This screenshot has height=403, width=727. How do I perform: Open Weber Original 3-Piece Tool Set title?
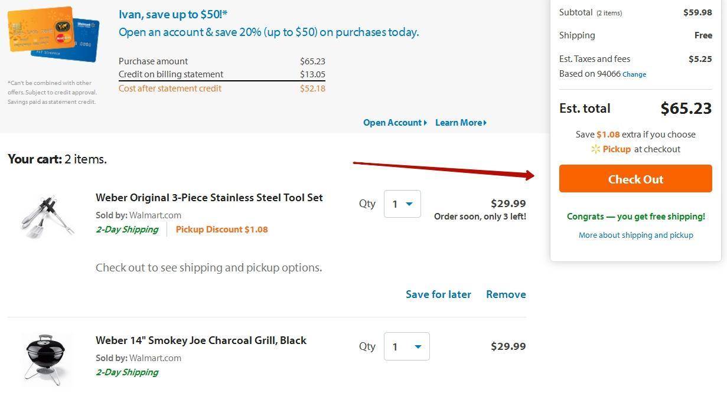click(209, 198)
